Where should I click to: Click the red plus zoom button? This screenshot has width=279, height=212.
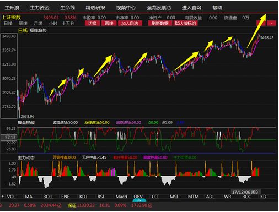pyautogui.click(x=261, y=23)
